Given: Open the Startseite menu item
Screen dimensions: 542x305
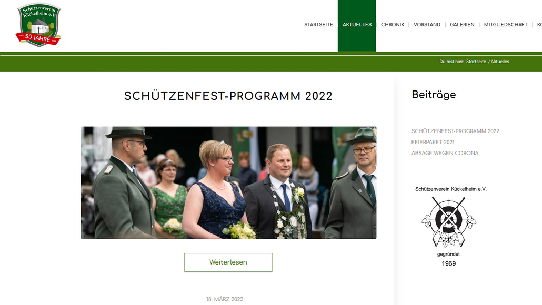Looking at the screenshot, I should (318, 25).
